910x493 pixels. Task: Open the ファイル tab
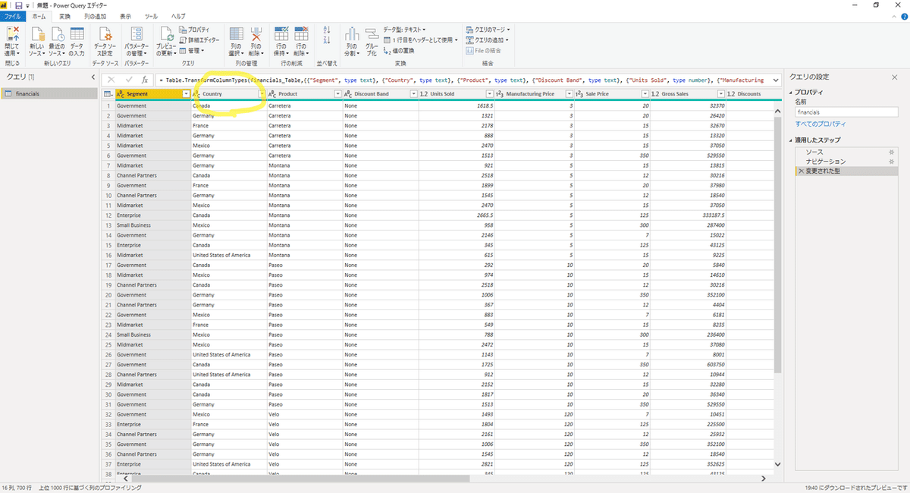[x=14, y=16]
